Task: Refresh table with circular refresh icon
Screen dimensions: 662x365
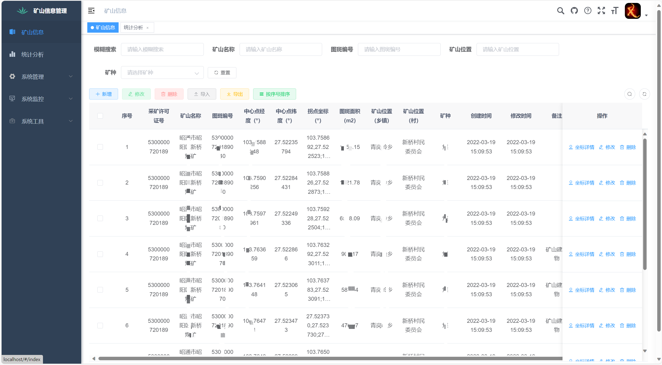Action: [644, 94]
